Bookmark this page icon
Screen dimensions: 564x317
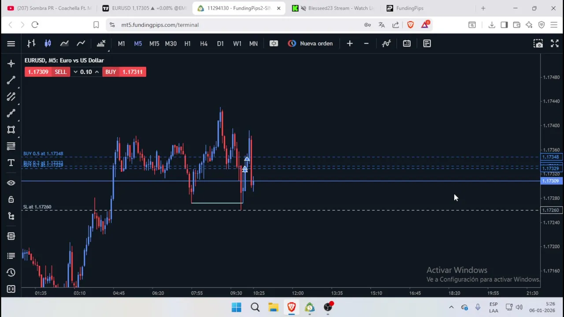point(96,25)
